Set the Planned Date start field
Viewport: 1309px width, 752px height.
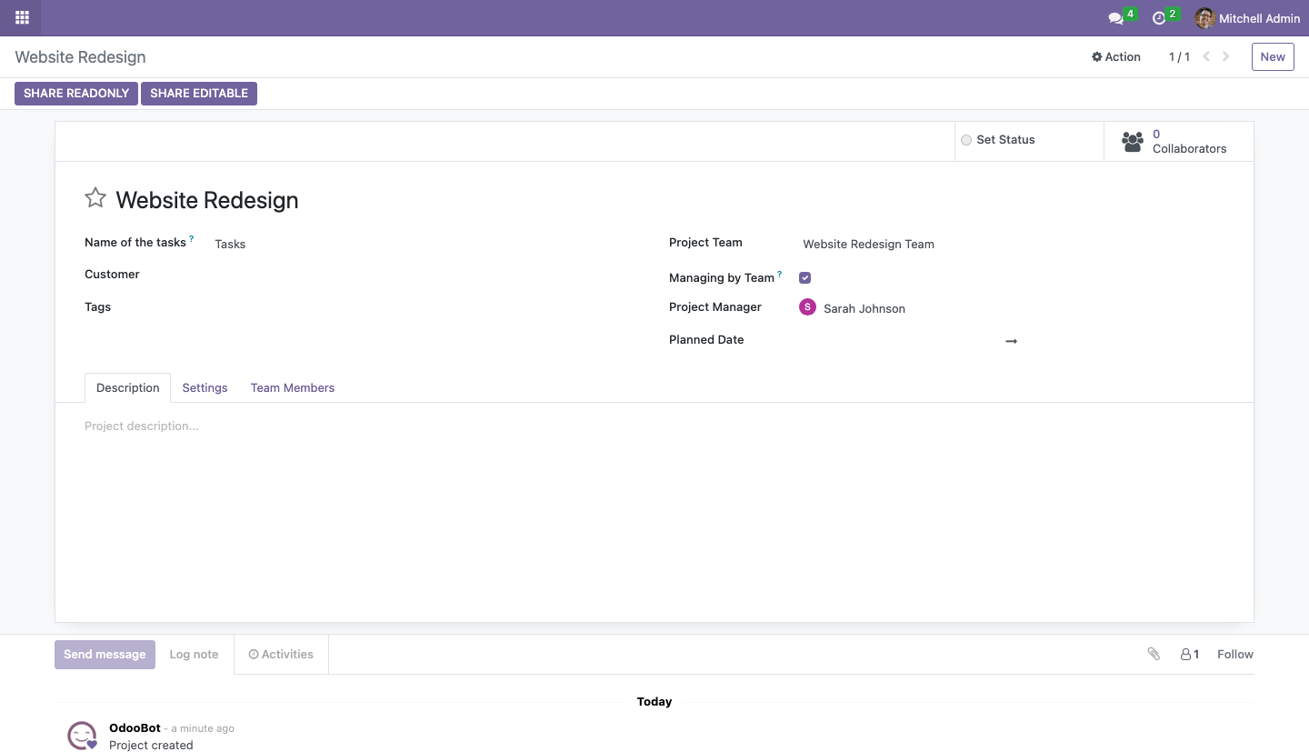pos(898,340)
